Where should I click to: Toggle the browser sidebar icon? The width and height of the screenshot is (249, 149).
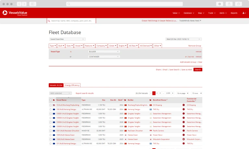[x=32, y=4]
